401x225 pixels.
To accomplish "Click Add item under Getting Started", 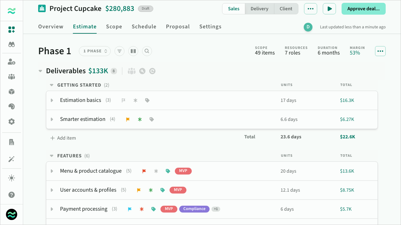I will (x=63, y=138).
